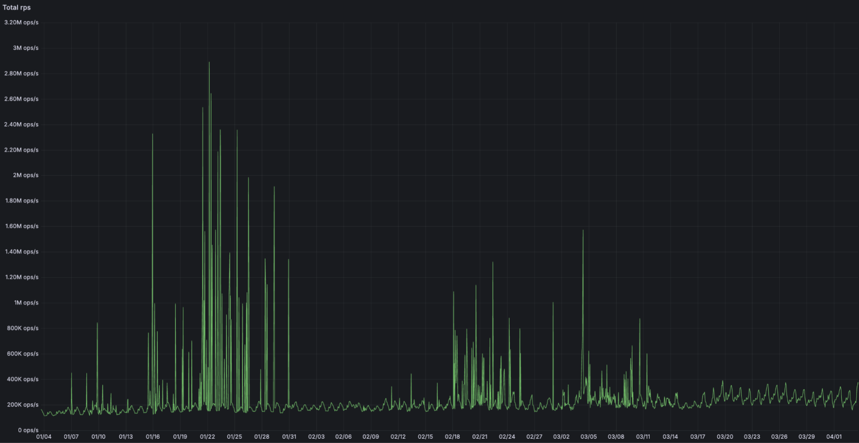Click the 01/25 date label
The image size is (859, 443).
coord(235,437)
